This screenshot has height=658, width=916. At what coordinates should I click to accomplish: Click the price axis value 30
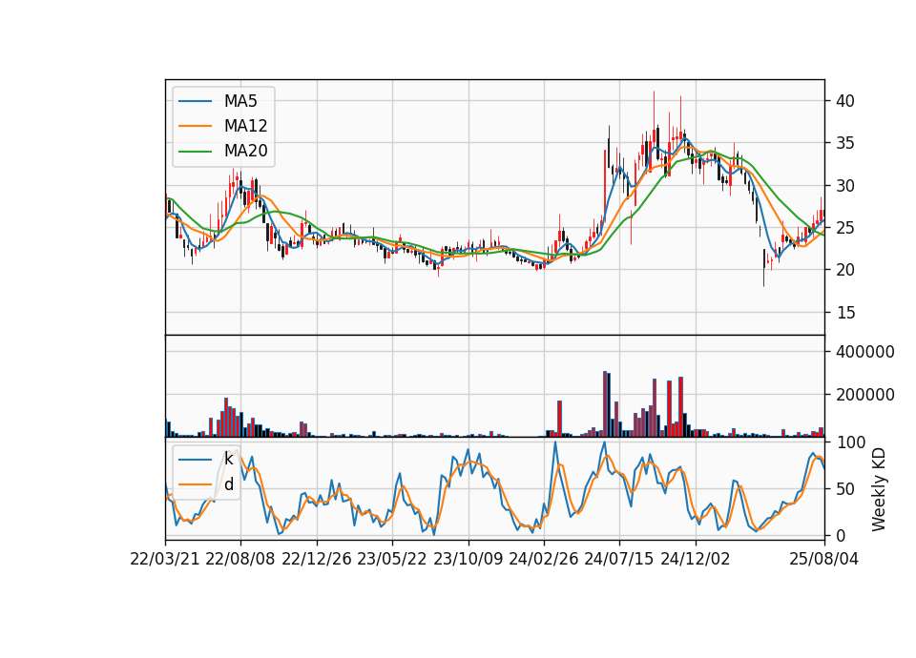point(845,186)
